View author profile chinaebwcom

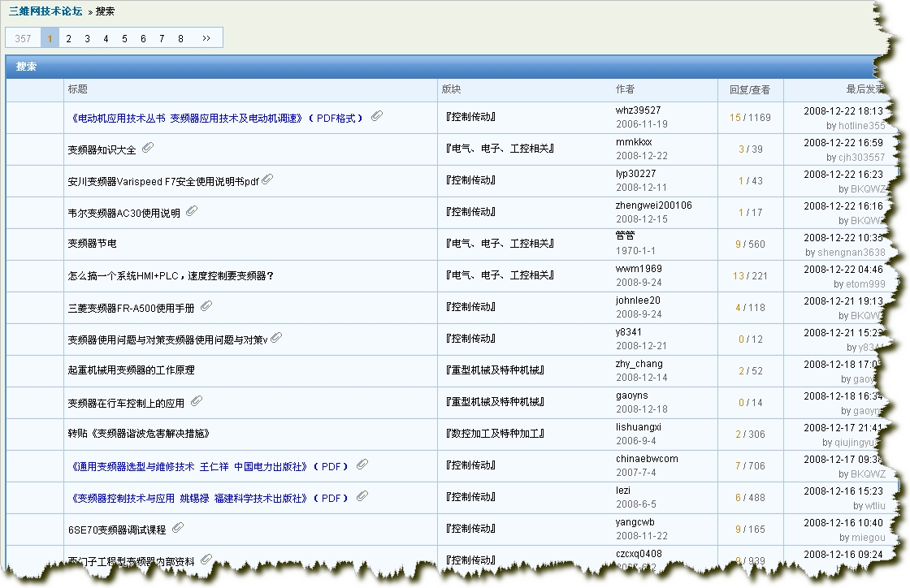click(x=647, y=459)
